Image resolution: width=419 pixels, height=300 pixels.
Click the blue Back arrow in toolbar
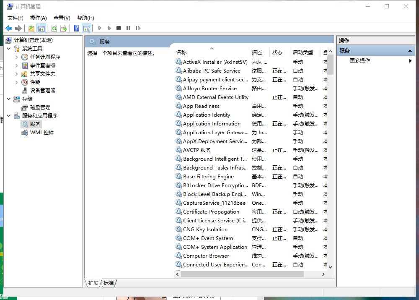[x=9, y=28]
